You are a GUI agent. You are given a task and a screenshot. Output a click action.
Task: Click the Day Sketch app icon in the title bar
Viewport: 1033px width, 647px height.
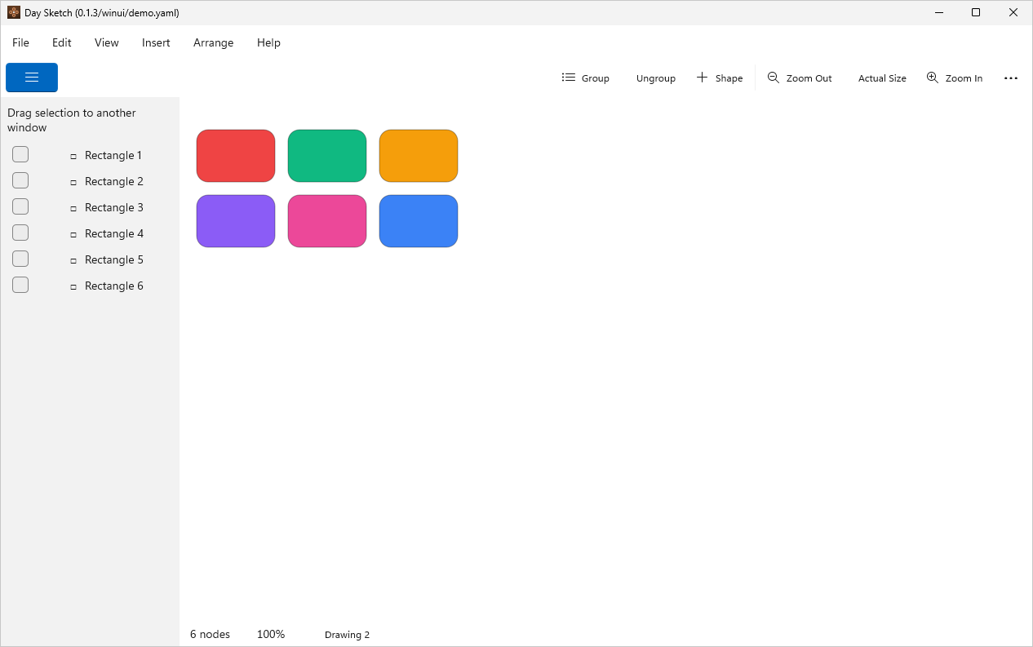click(x=14, y=12)
